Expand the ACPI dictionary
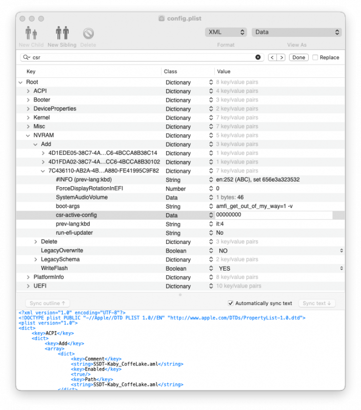The image size is (361, 410). click(28, 91)
